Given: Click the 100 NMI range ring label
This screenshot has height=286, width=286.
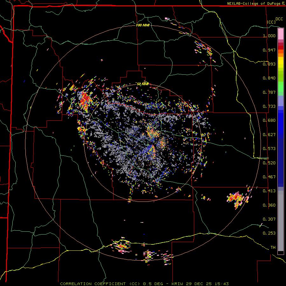Looking at the screenshot, I should [x=143, y=25].
